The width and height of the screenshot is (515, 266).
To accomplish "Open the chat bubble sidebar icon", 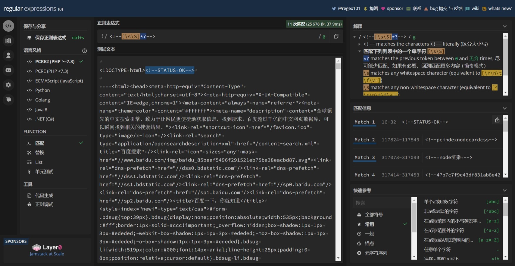I will pos(9,100).
